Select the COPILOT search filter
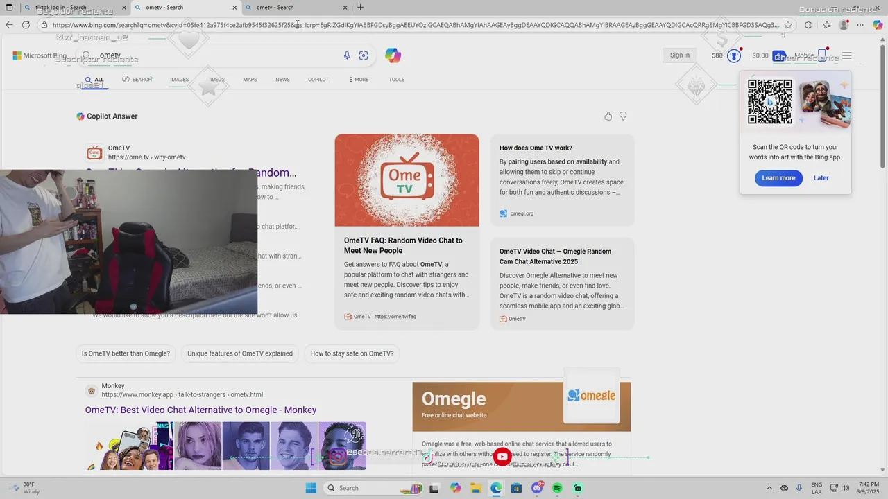 [318, 80]
